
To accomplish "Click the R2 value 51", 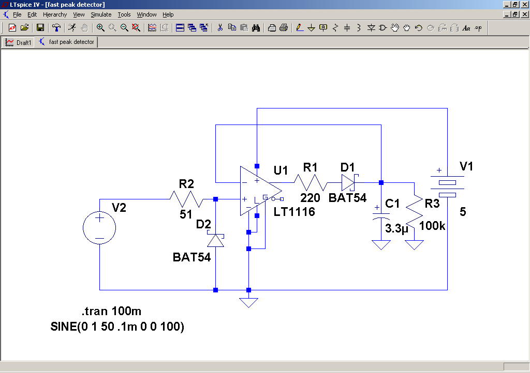I will pyautogui.click(x=186, y=214).
